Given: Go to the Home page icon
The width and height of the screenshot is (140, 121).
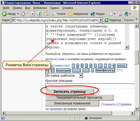Looking at the screenshot, I should pyautogui.click(x=46, y=14).
